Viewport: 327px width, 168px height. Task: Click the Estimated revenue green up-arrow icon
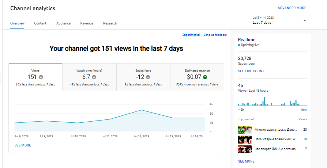(x=205, y=77)
